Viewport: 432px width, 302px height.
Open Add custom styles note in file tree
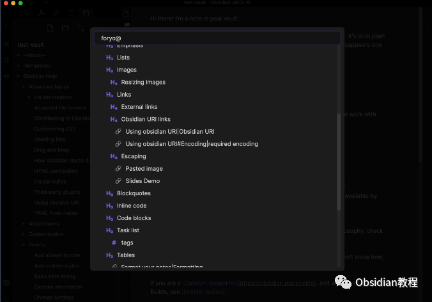pos(56,266)
